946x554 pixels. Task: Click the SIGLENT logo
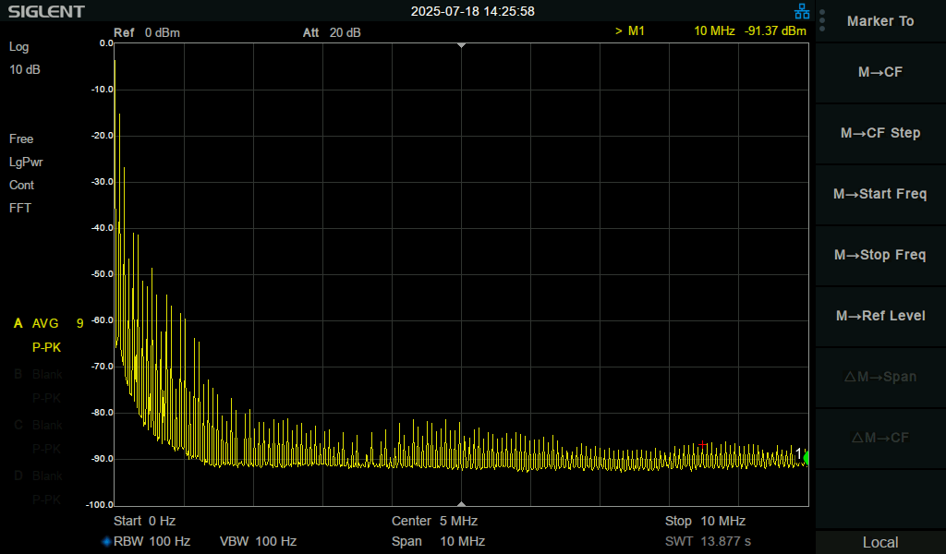[x=46, y=11]
